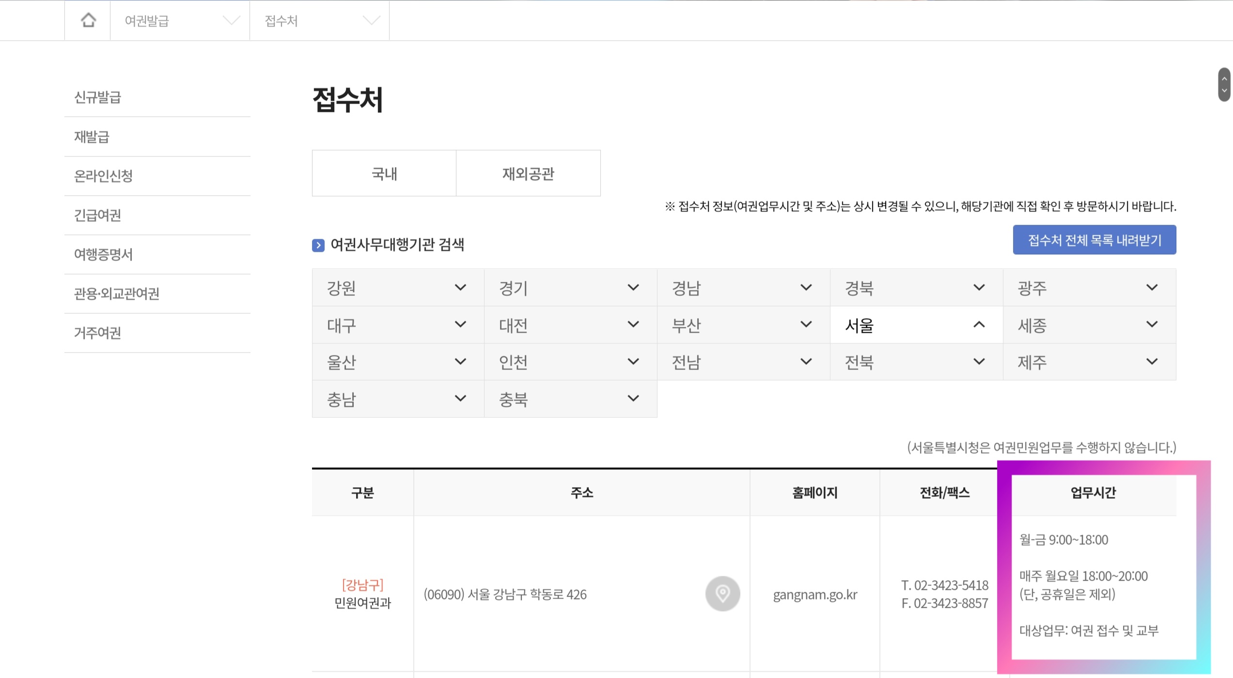The image size is (1233, 678).
Task: Click the map pin icon for 강남구 address
Action: [x=722, y=595]
